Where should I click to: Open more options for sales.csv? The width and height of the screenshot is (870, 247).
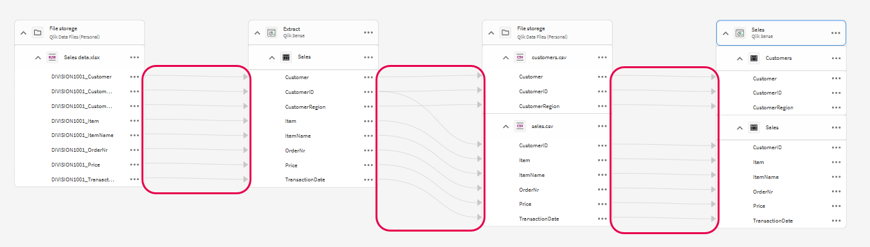coord(603,126)
